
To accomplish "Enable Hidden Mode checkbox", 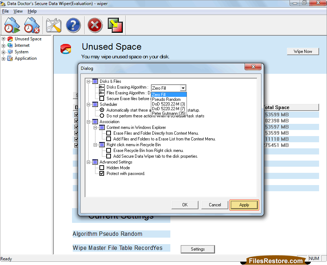I will pyautogui.click(x=102, y=168).
